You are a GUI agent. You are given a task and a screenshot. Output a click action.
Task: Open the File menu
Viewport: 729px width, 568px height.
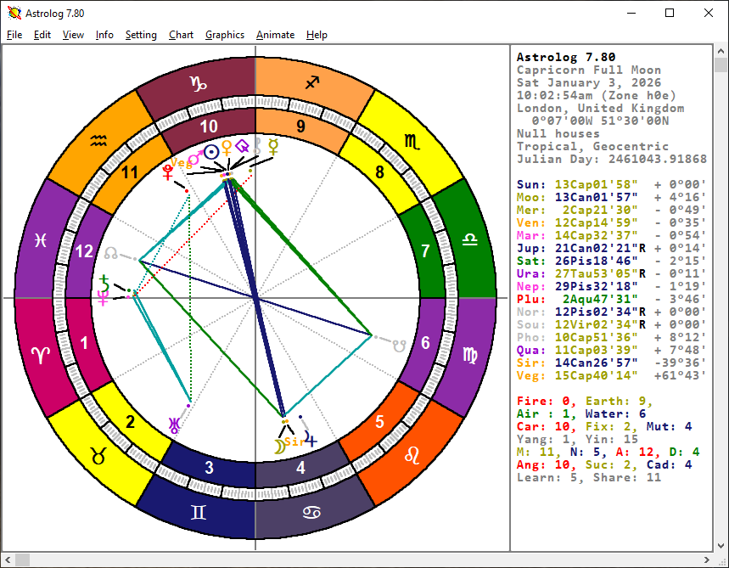(14, 35)
